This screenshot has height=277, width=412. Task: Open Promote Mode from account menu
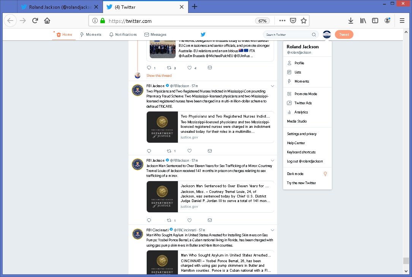tap(307, 94)
